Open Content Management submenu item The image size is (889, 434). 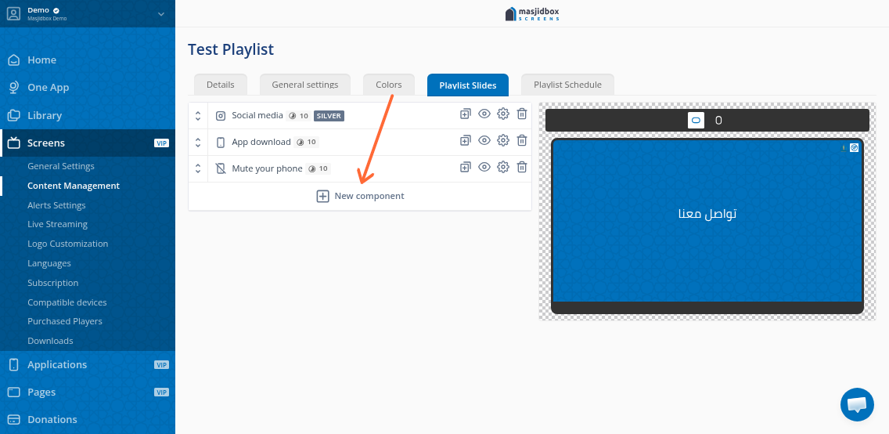[x=73, y=186]
